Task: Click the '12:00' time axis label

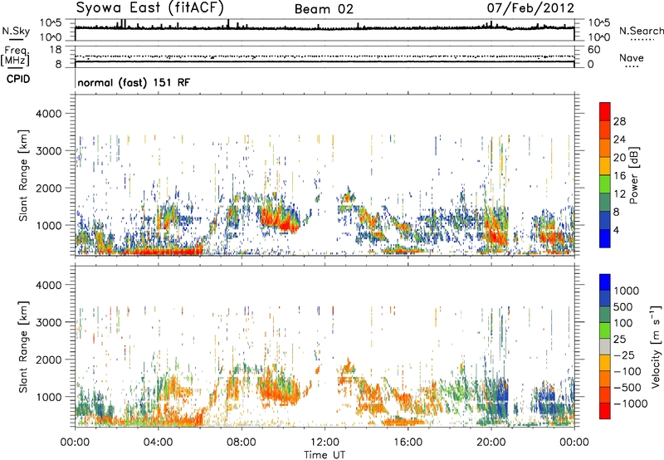Action: coord(325,443)
